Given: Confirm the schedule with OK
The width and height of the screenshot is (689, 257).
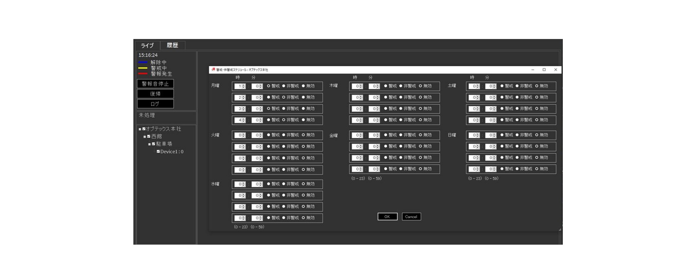Looking at the screenshot, I should coord(387,217).
